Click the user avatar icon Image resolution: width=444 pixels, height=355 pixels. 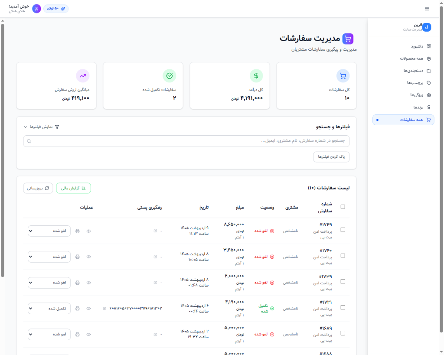coord(36,9)
